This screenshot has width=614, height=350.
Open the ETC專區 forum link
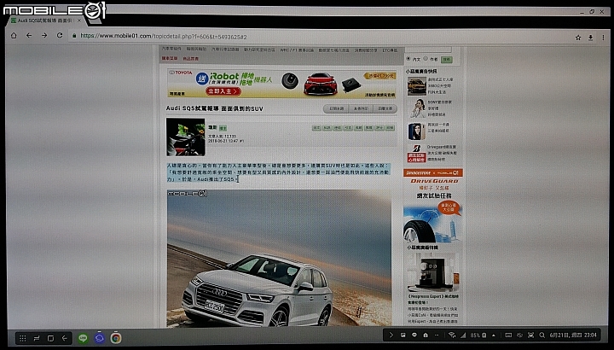(390, 50)
